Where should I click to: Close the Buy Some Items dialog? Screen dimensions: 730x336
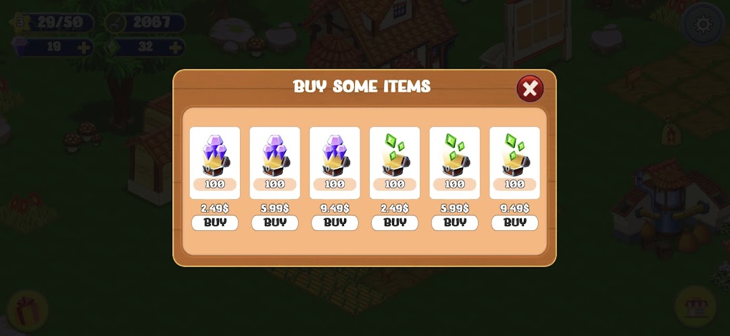pos(530,88)
